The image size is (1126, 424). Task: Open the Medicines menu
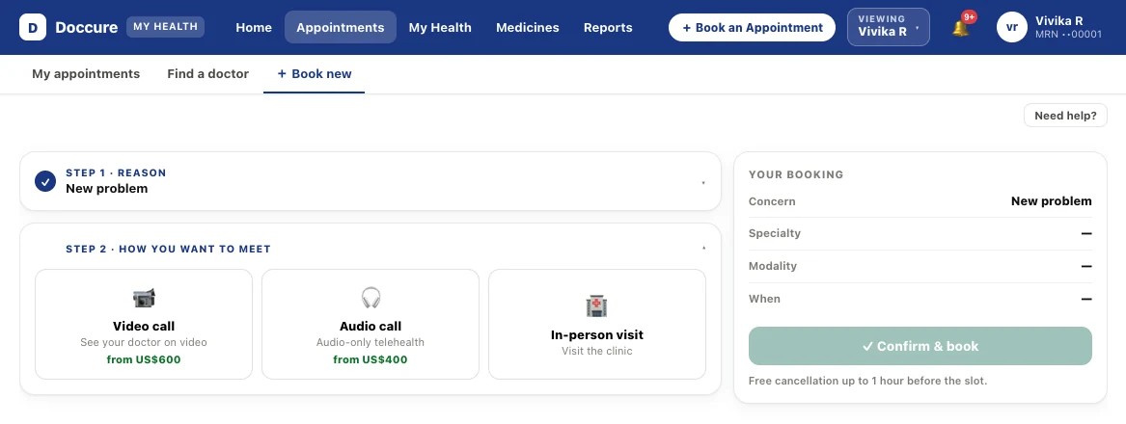pos(527,27)
